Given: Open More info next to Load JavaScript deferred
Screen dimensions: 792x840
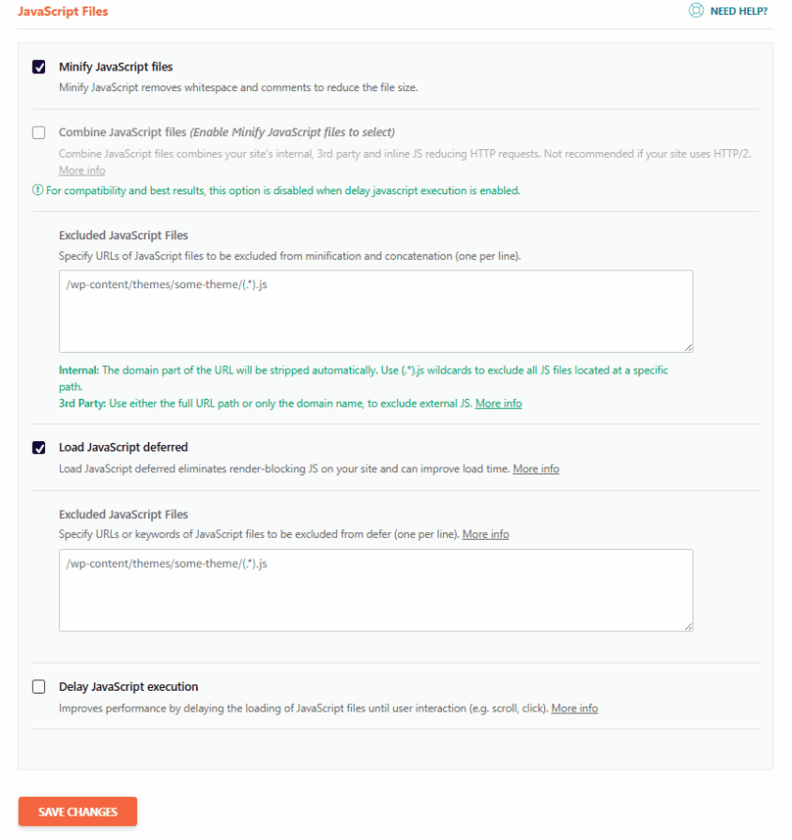Looking at the screenshot, I should pos(536,468).
